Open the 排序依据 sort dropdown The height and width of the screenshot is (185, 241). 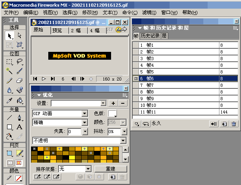pos(88,169)
